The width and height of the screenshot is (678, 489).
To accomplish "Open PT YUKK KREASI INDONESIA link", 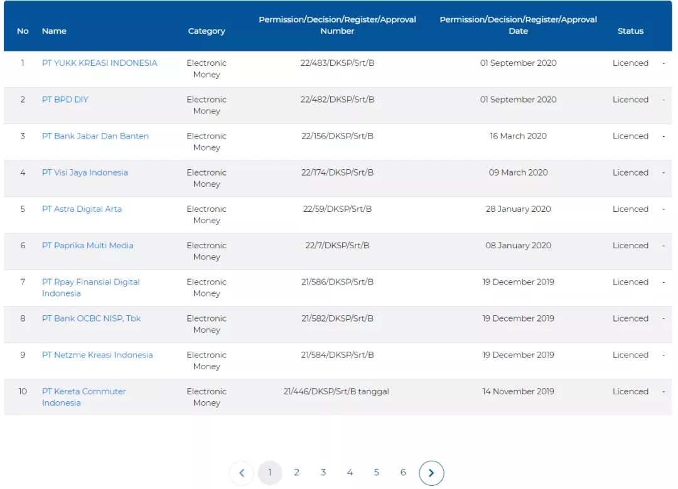I will pos(99,63).
